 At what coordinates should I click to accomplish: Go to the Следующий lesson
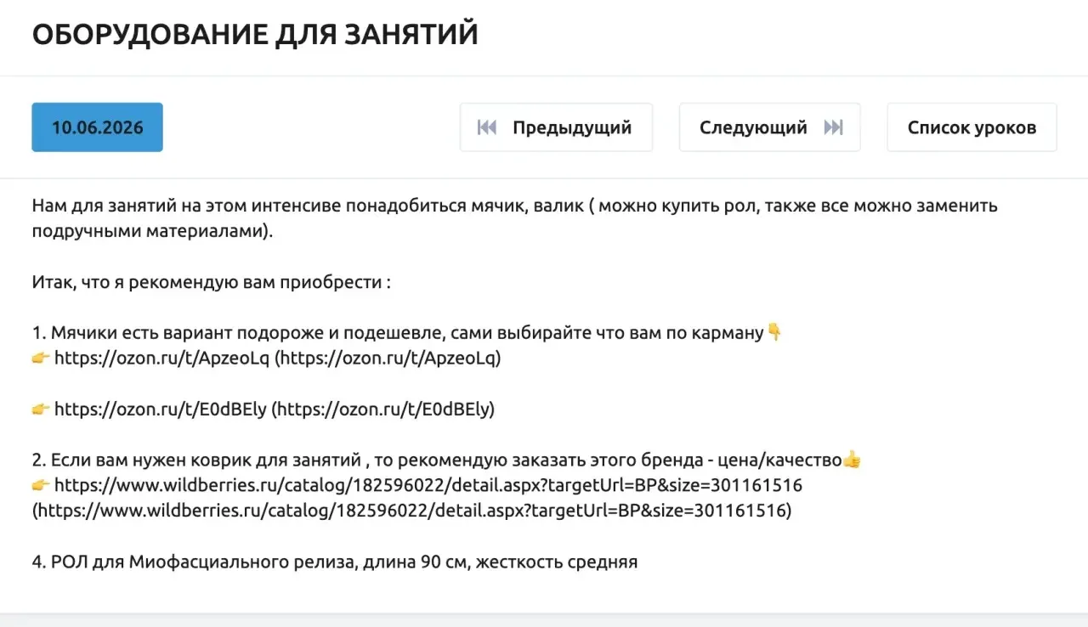[x=770, y=127]
